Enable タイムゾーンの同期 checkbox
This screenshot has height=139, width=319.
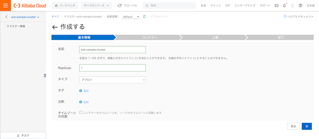click(81, 112)
